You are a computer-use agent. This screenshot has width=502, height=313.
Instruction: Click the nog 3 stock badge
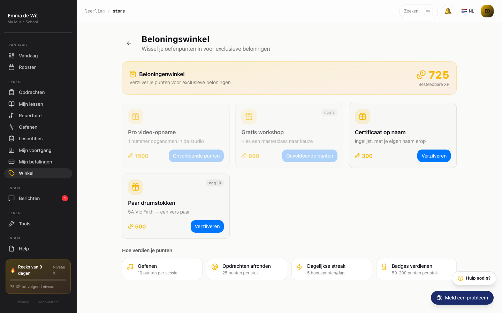329,112
